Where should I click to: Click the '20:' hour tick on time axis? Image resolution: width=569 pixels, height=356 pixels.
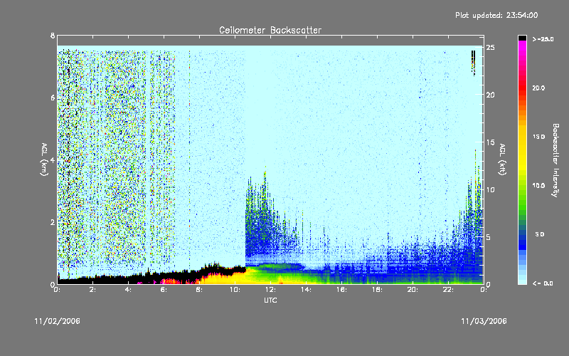coord(413,290)
